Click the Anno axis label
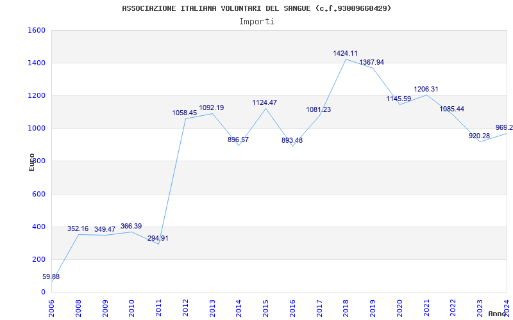Viewport: 513px width, 320px height. coord(498,314)
